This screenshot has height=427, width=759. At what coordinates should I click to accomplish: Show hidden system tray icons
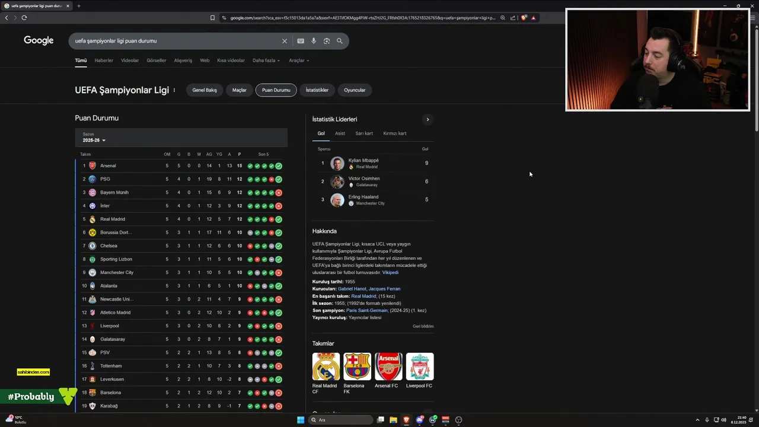point(697,420)
